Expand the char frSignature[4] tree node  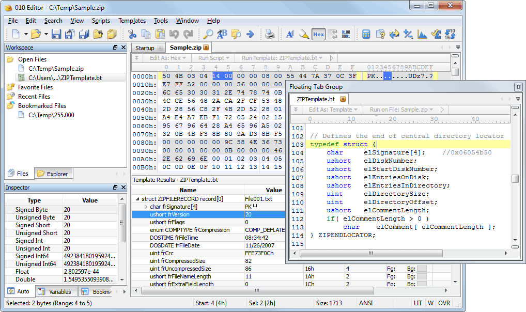pos(146,207)
